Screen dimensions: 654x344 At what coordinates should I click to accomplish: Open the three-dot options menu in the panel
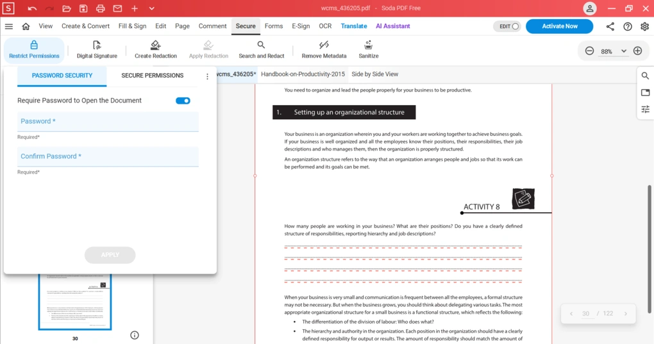(207, 76)
